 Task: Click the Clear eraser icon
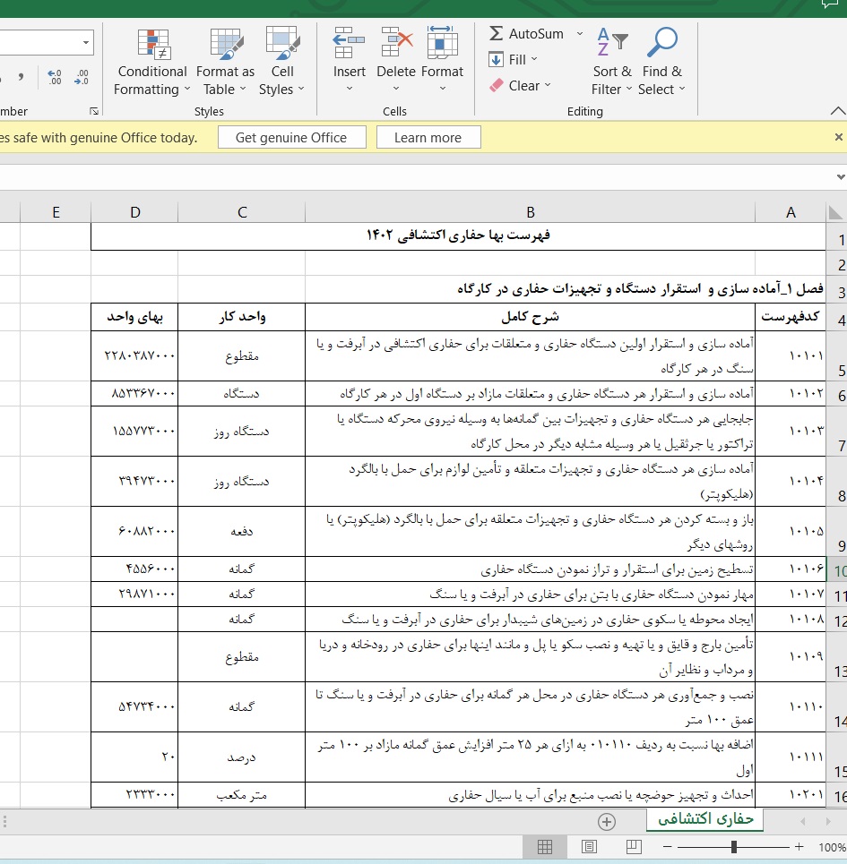[x=496, y=85]
